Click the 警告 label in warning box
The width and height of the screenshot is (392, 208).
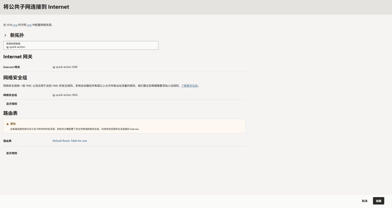pyautogui.click(x=13, y=124)
